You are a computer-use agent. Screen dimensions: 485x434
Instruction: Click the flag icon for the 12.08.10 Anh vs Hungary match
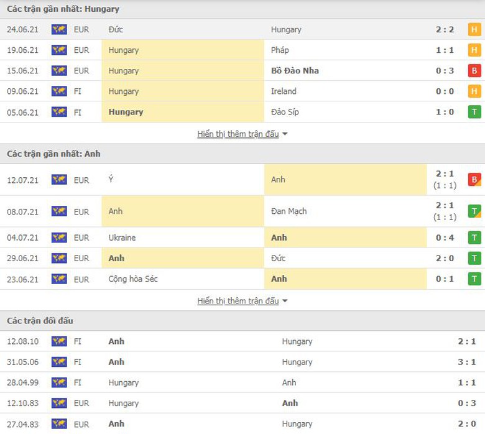[x=59, y=341]
